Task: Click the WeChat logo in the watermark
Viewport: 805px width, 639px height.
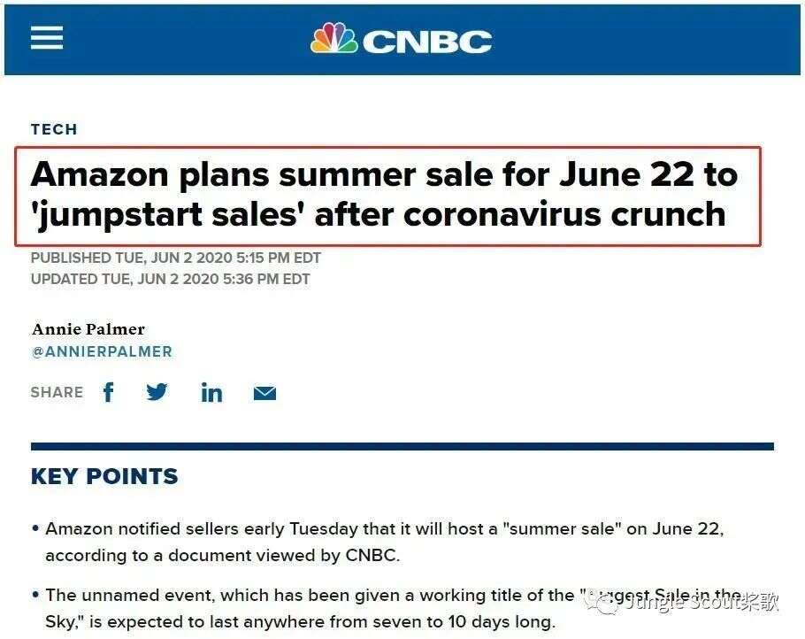Action: 607,604
